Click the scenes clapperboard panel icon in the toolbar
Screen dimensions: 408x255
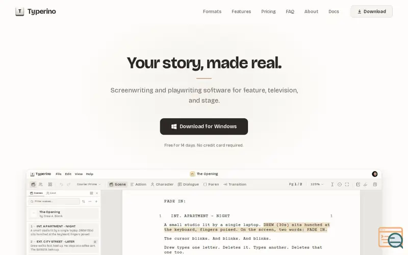point(33,184)
